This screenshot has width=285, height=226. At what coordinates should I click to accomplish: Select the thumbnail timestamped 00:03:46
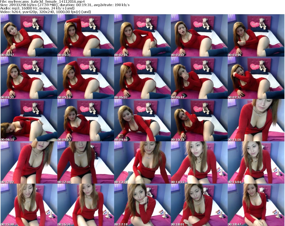(x=256, y=35)
